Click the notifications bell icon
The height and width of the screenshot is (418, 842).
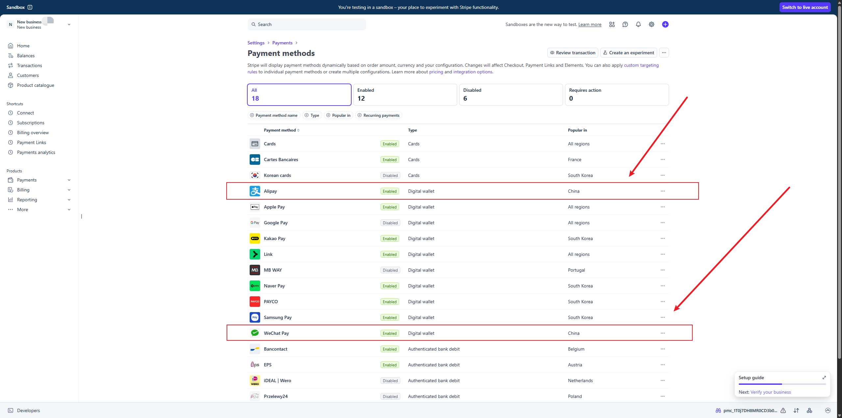point(638,24)
